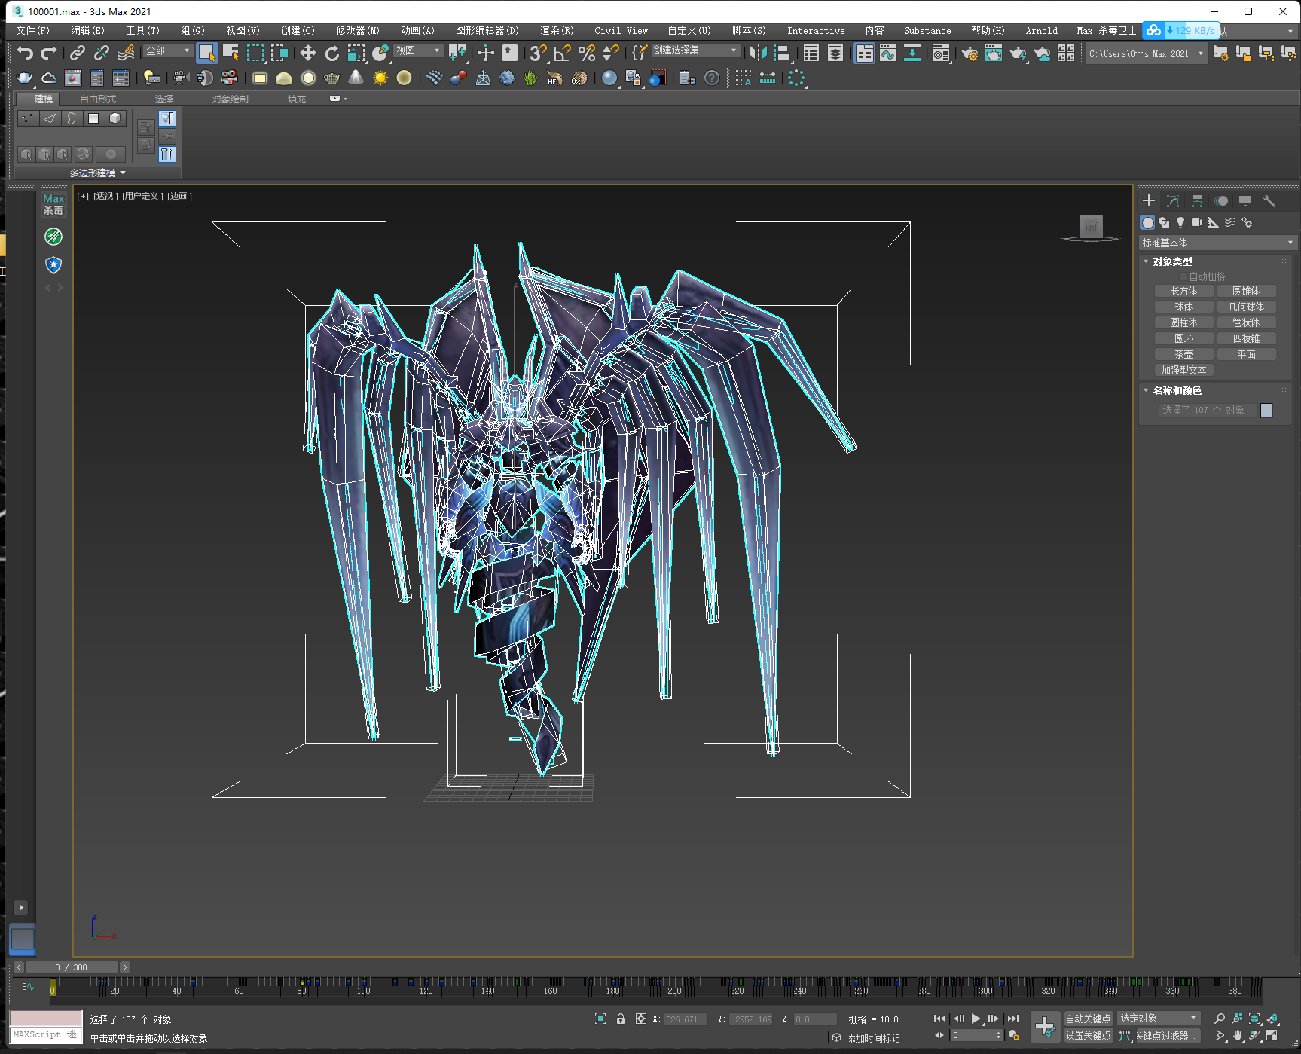This screenshot has height=1054, width=1301.
Task: Click the sun light icon in second toolbar
Action: coord(380,78)
